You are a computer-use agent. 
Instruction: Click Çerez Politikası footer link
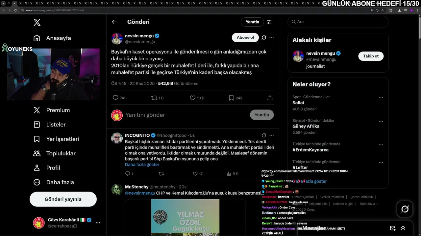(361, 197)
